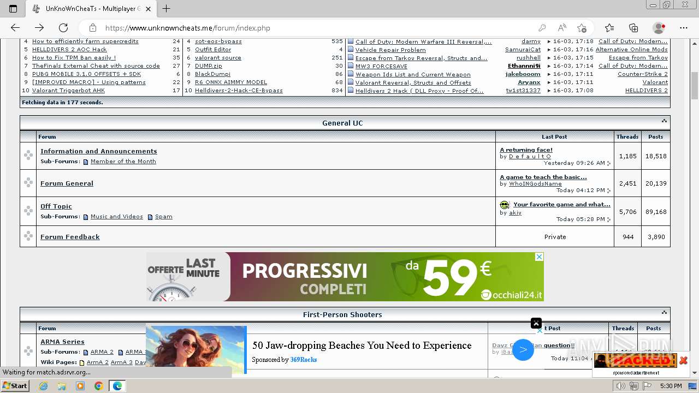Go to last post in A returning face
The width and height of the screenshot is (699, 393).
point(609,163)
